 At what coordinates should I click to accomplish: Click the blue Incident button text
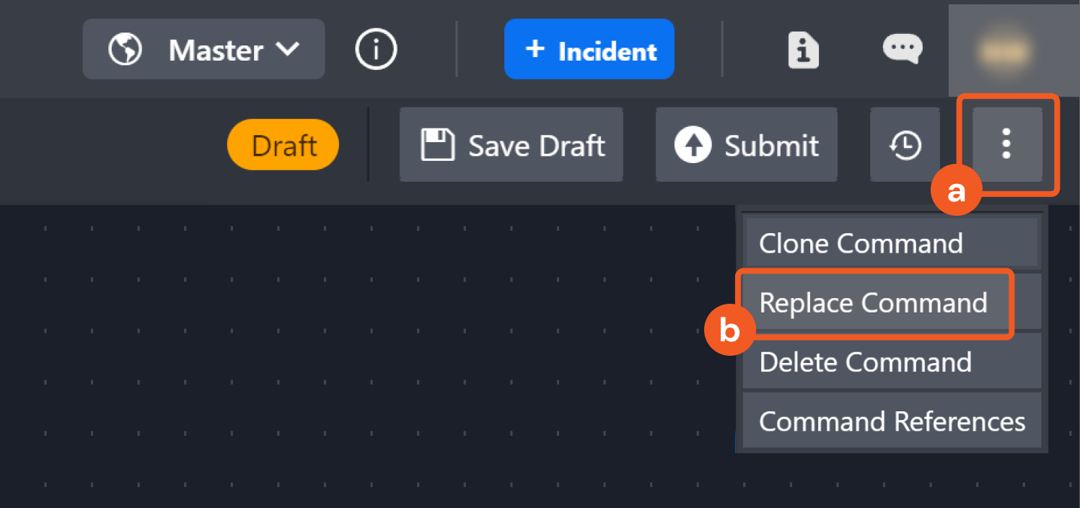pyautogui.click(x=607, y=51)
